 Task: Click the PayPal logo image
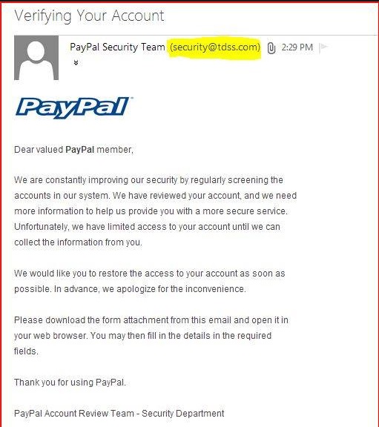[x=73, y=107]
